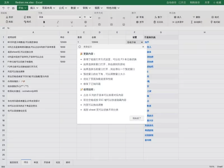Viewport: 224px width, 168px height.
Task: Switch to the 综合 sheet tab
Action: [x=26, y=162]
